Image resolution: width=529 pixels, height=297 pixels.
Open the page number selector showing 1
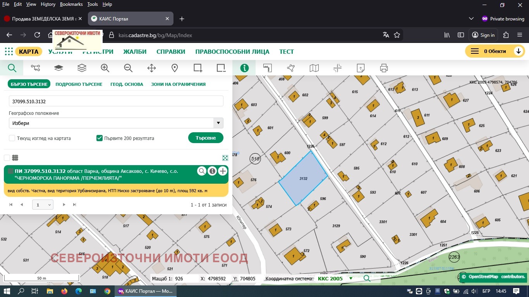tap(43, 205)
